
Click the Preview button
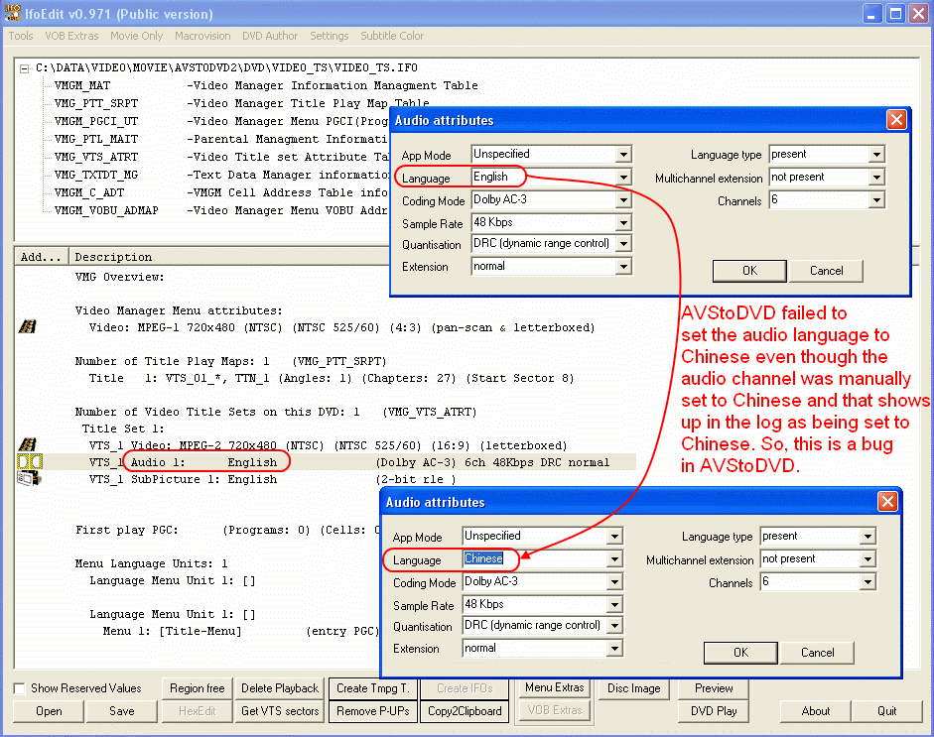click(714, 688)
